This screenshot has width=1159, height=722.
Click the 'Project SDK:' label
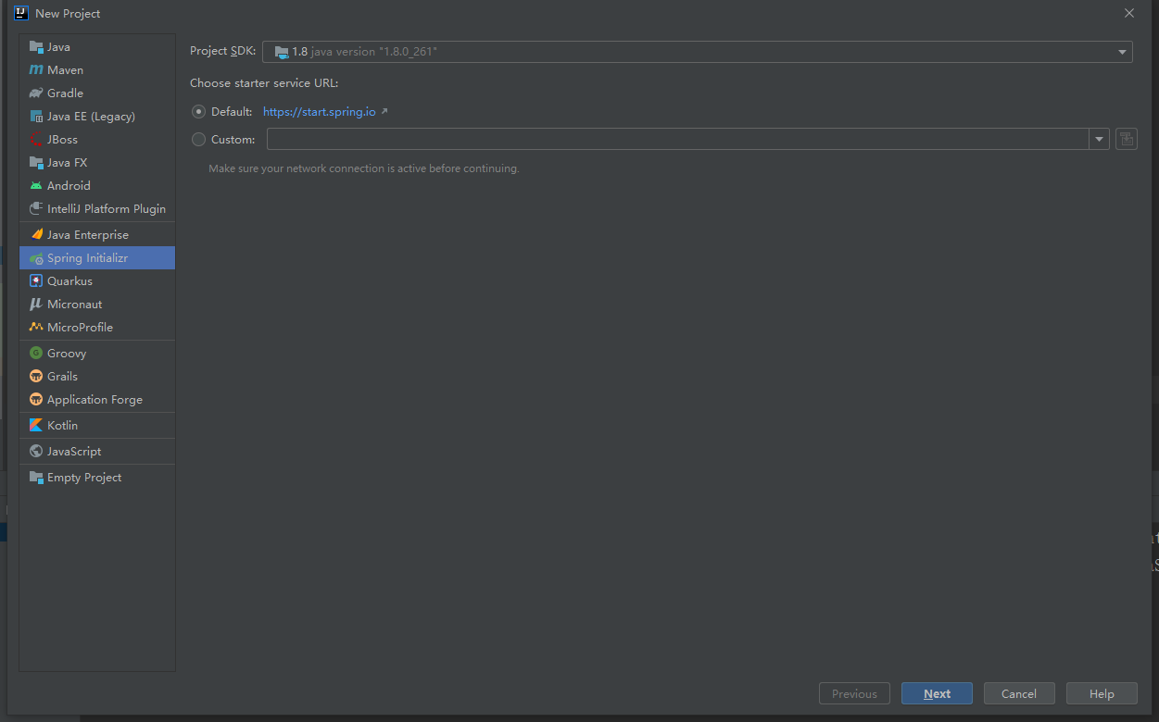coord(222,52)
